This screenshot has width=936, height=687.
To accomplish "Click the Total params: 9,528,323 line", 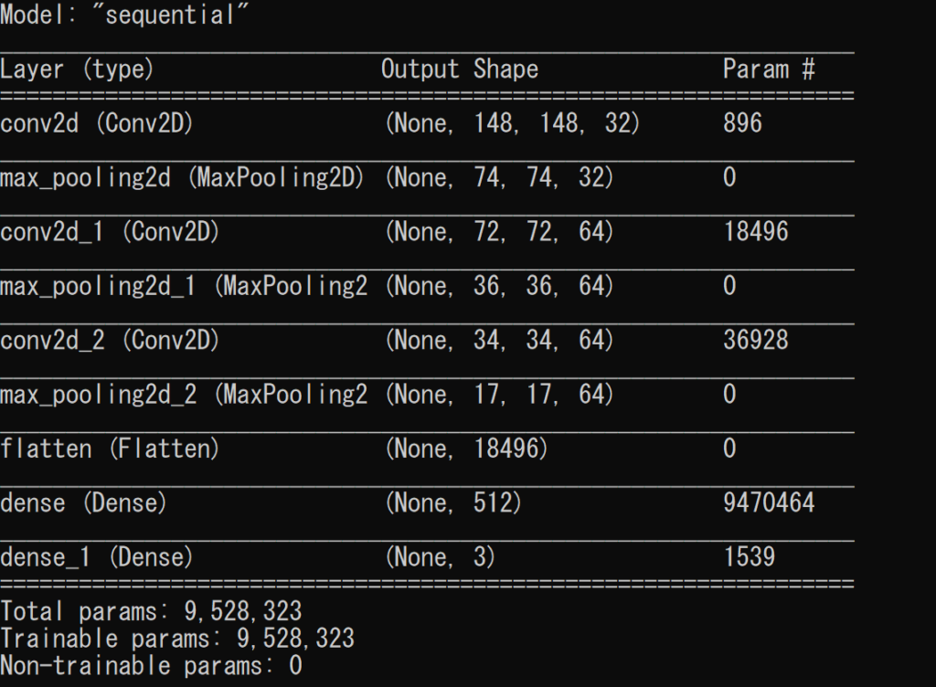I will point(151,611).
